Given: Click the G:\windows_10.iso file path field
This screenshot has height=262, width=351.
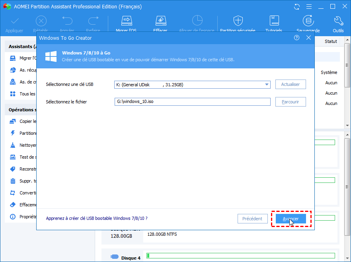Looking at the screenshot, I should (192, 102).
